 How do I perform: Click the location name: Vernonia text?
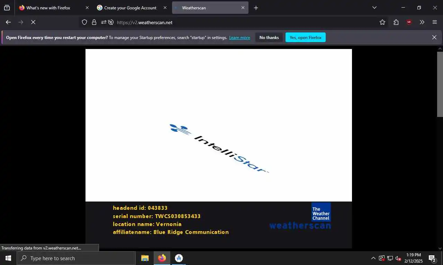147,224
